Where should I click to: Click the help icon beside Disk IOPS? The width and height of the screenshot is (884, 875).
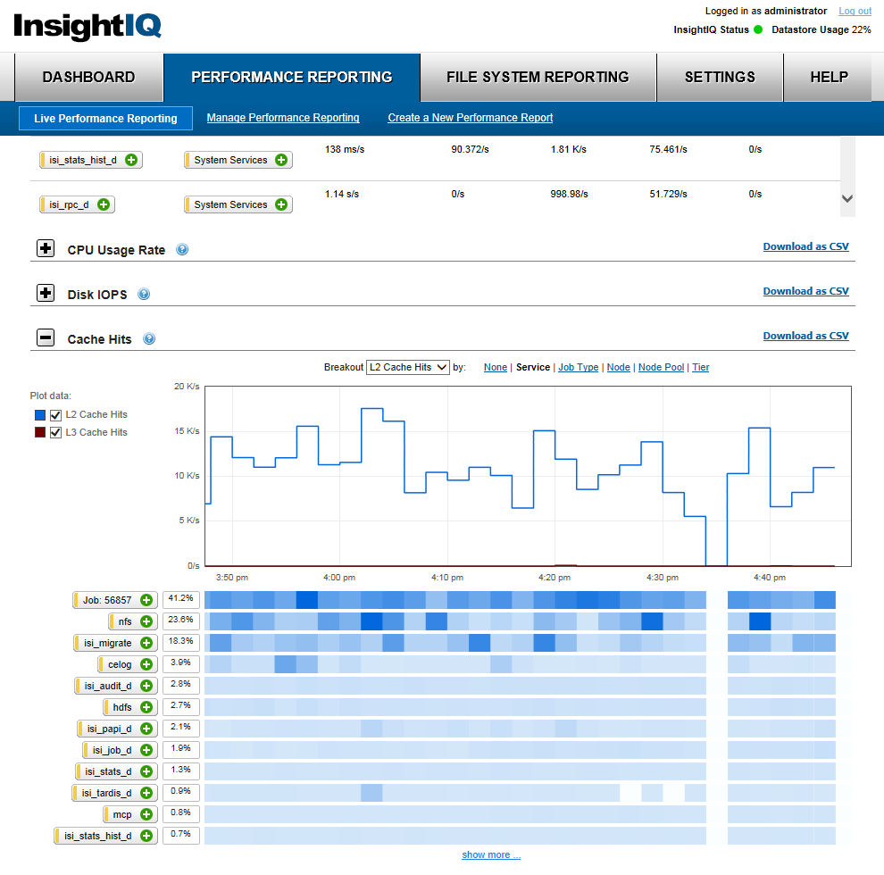pos(143,294)
